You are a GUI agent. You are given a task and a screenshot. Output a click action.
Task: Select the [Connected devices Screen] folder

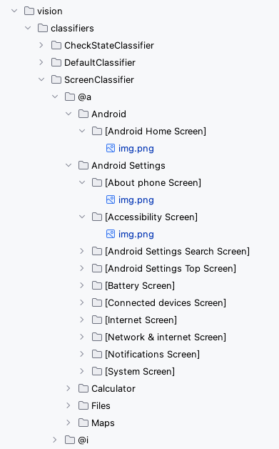[166, 302]
